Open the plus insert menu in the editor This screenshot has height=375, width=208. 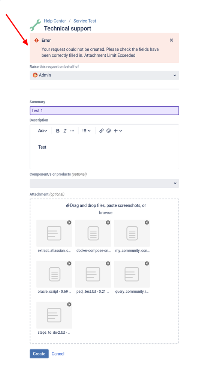118,131
